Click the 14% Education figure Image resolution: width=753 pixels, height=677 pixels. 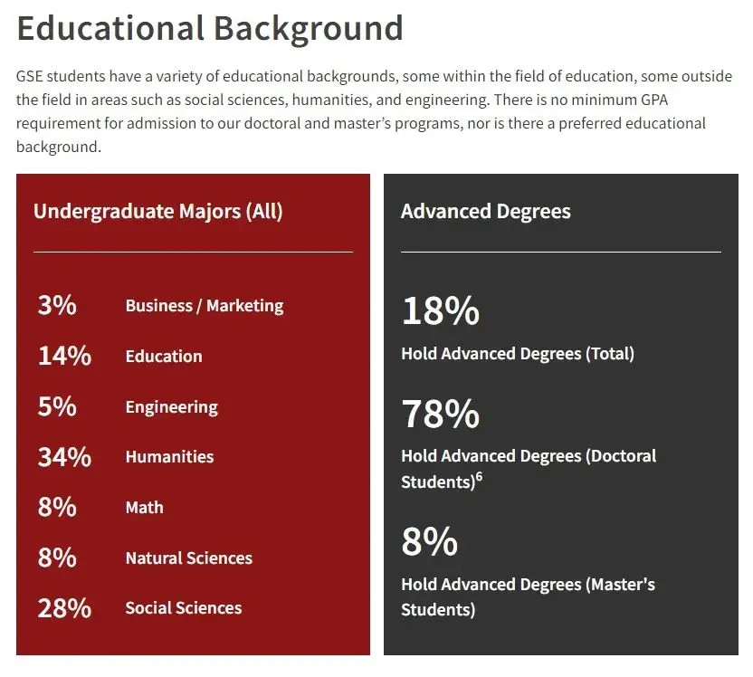(64, 357)
